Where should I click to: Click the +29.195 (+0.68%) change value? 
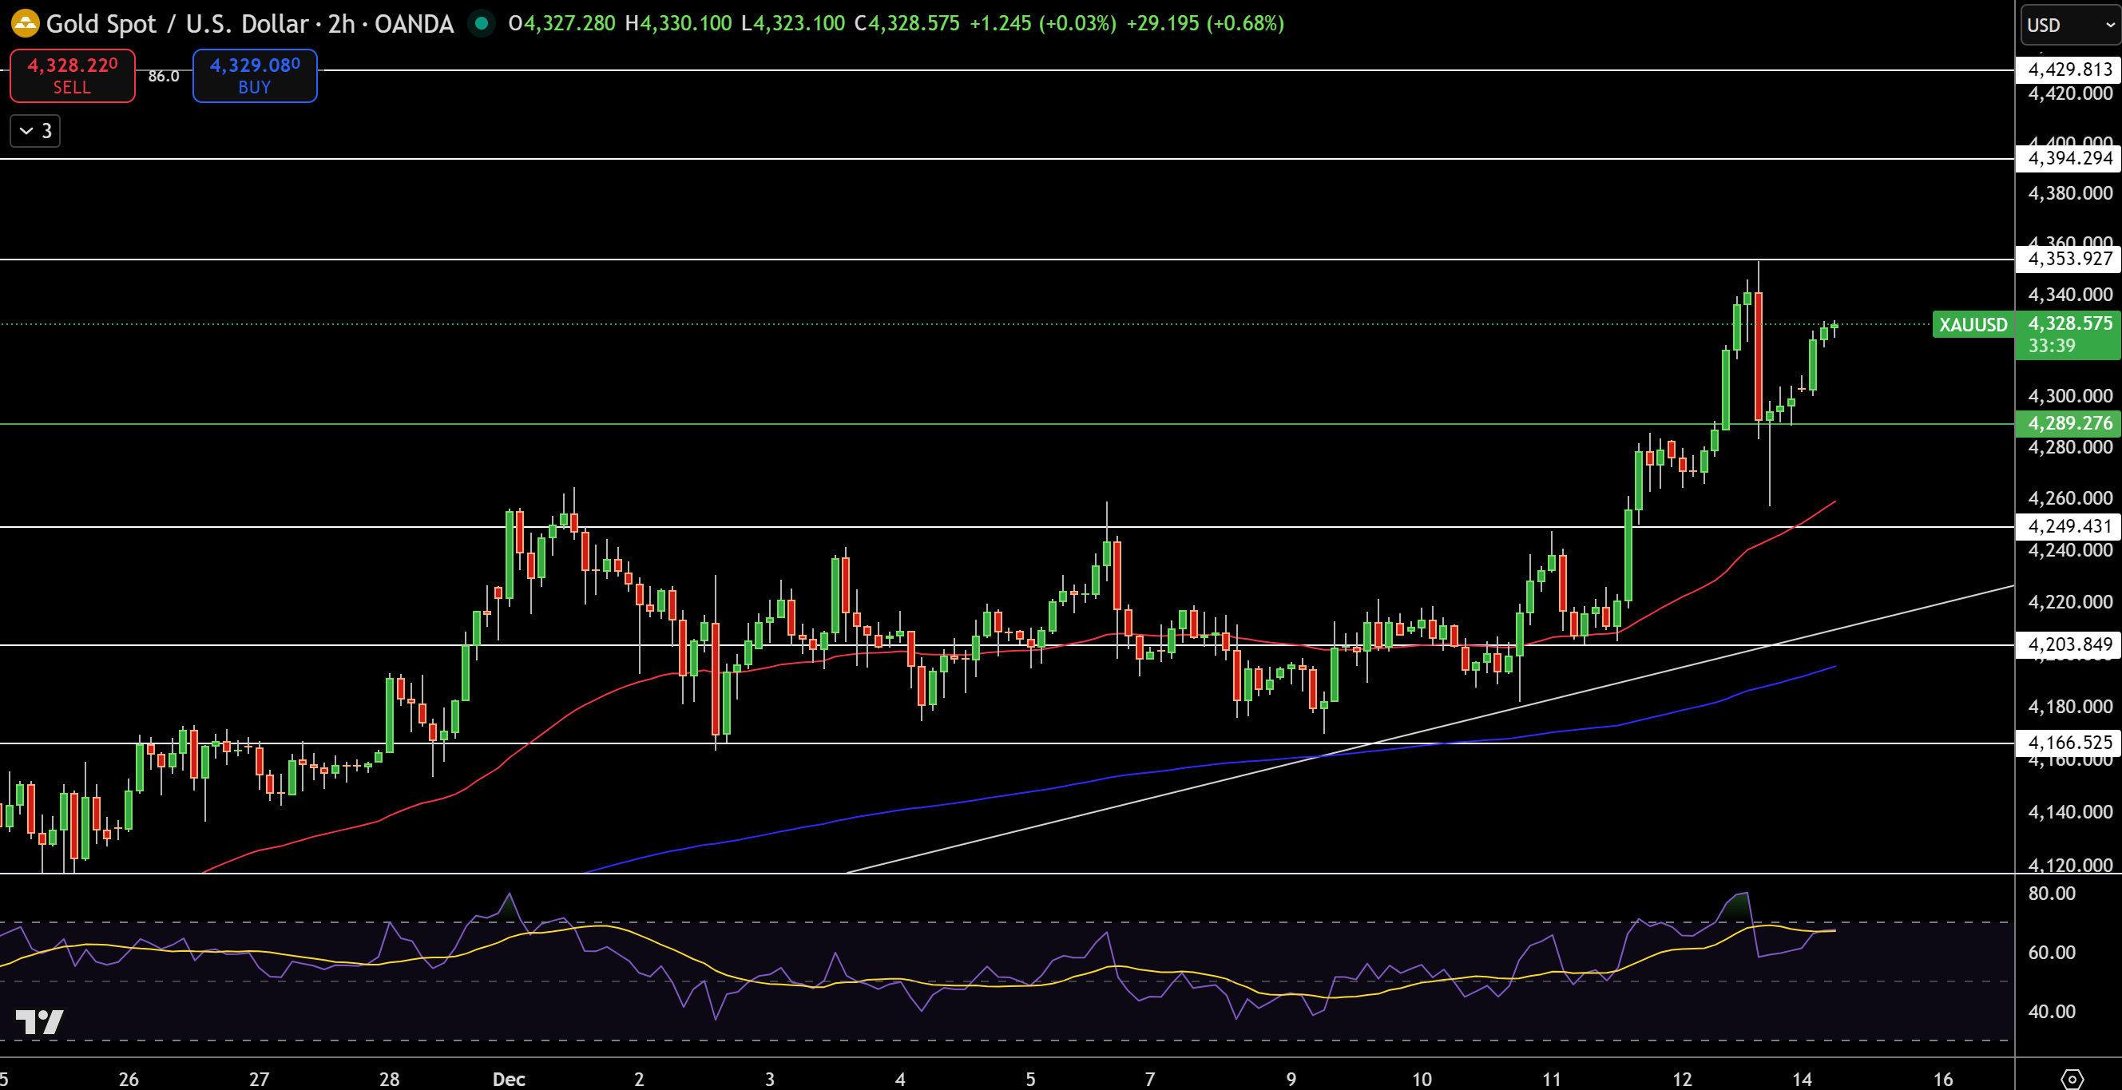click(1204, 23)
